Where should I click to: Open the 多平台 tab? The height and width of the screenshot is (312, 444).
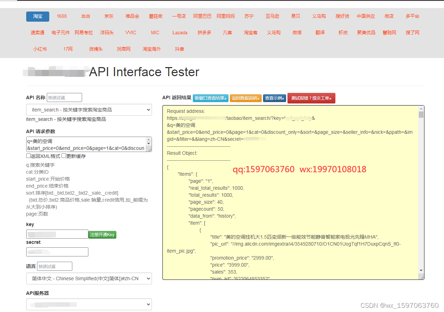point(413,16)
